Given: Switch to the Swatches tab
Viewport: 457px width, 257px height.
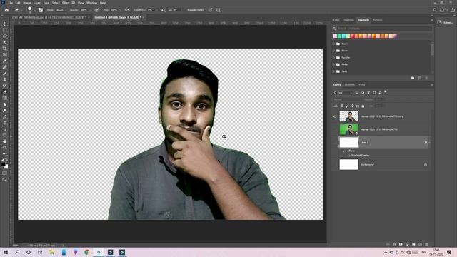Looking at the screenshot, I should click(x=348, y=20).
